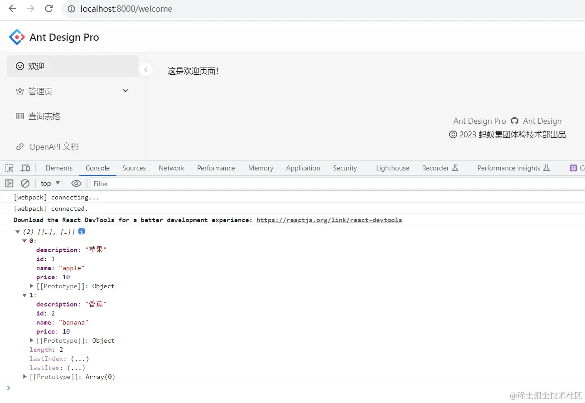Open the reactjs.org react-devtools link
The image size is (585, 403).
tap(329, 220)
